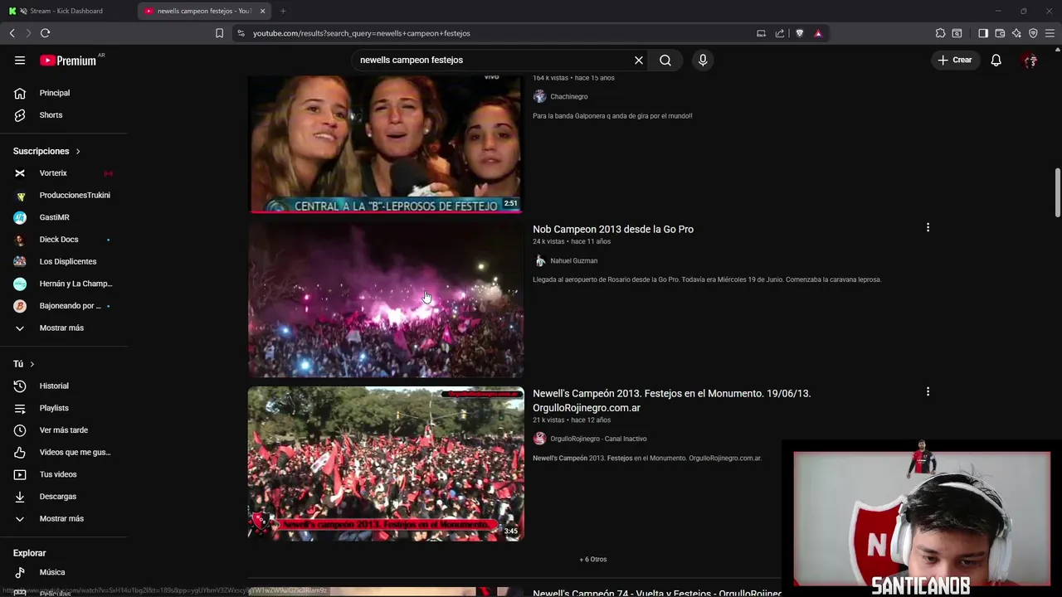The height and width of the screenshot is (597, 1062).
Task: Open Newell's Campeón 2013 Festejos title
Action: coord(671,400)
